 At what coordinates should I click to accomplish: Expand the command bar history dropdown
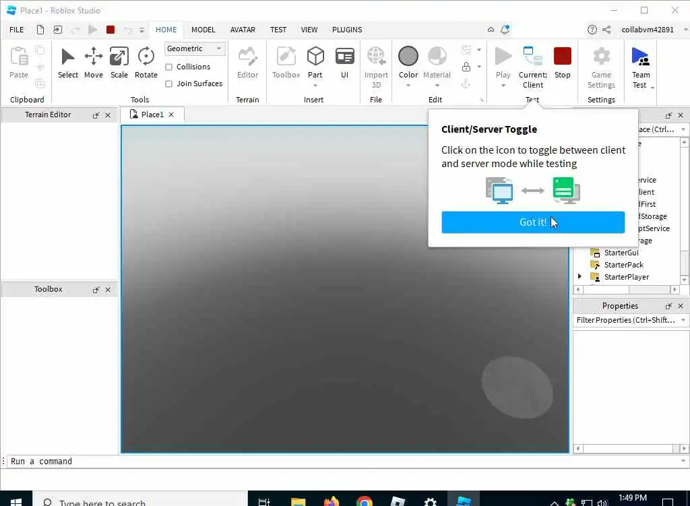point(683,461)
